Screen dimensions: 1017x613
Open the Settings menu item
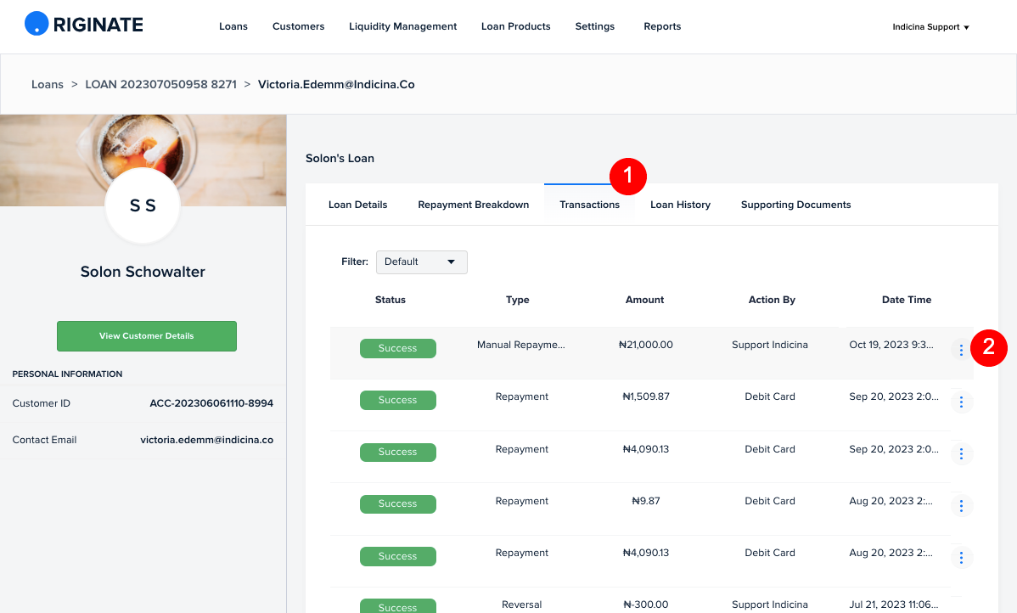coord(595,26)
